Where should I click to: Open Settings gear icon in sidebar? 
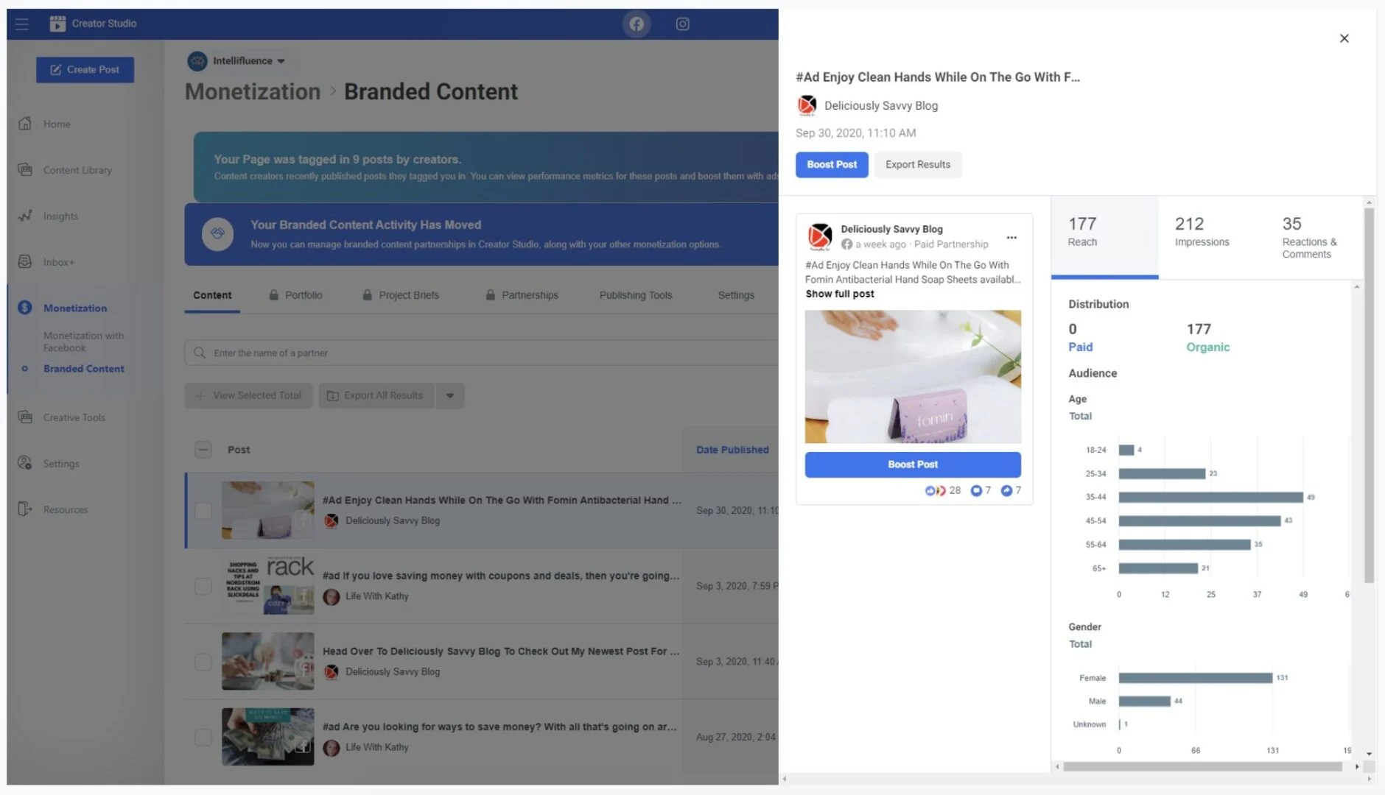click(x=25, y=463)
